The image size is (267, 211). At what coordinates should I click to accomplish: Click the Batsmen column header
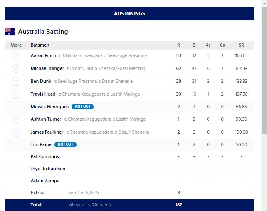pos(40,45)
